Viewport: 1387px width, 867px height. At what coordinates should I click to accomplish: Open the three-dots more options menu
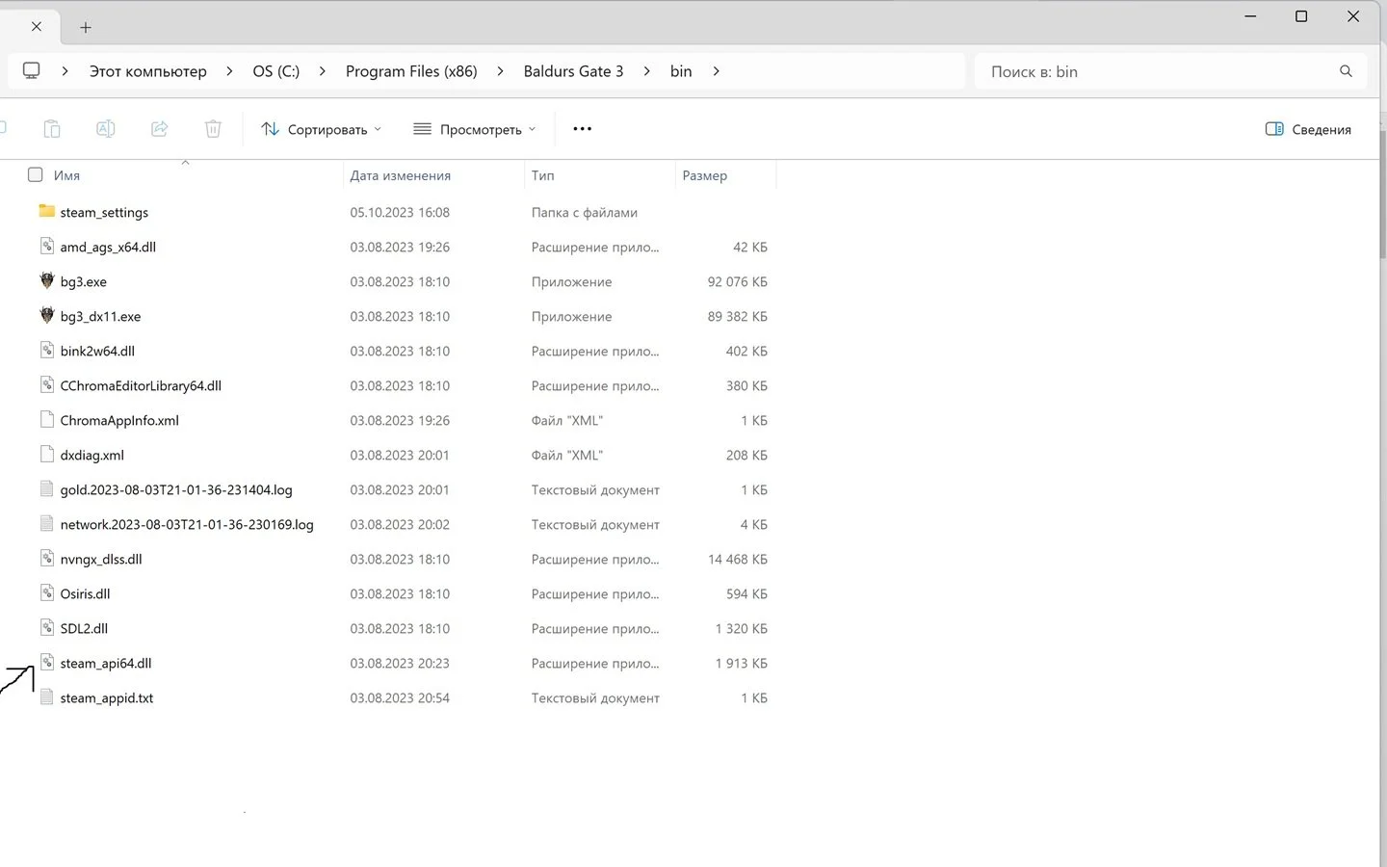(582, 129)
